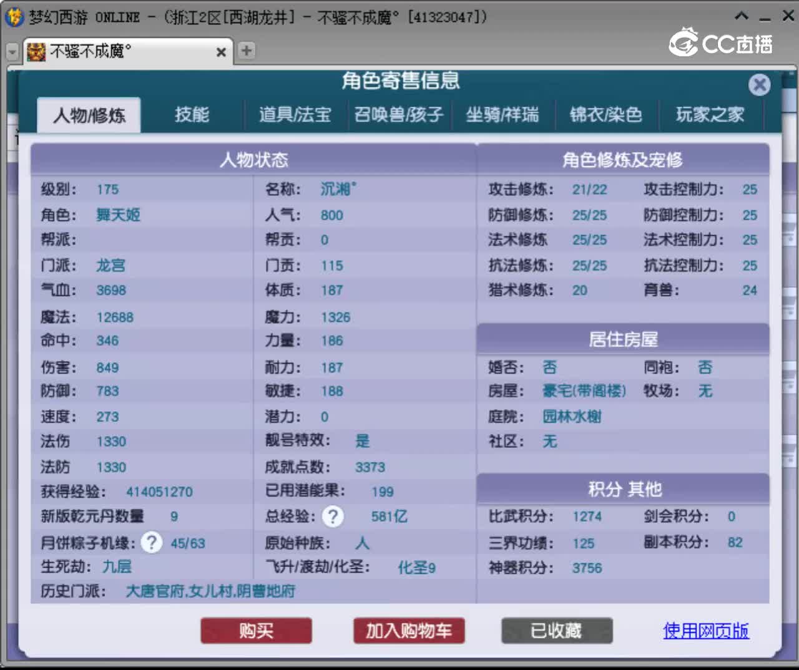Open the 召唤兽/孩子 tab
Viewport: 799px width, 670px height.
[x=398, y=115]
